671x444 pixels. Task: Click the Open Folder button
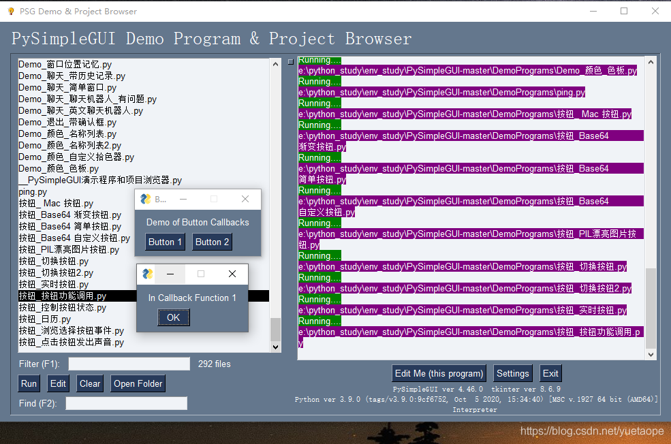tap(138, 383)
